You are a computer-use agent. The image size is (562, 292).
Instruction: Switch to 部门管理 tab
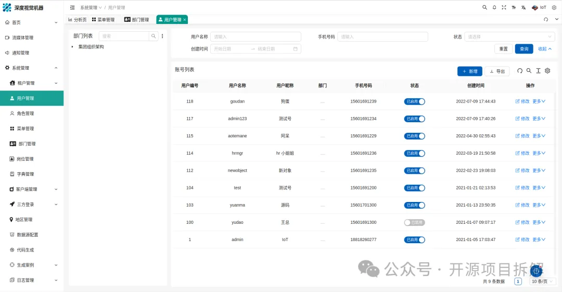pyautogui.click(x=136, y=20)
